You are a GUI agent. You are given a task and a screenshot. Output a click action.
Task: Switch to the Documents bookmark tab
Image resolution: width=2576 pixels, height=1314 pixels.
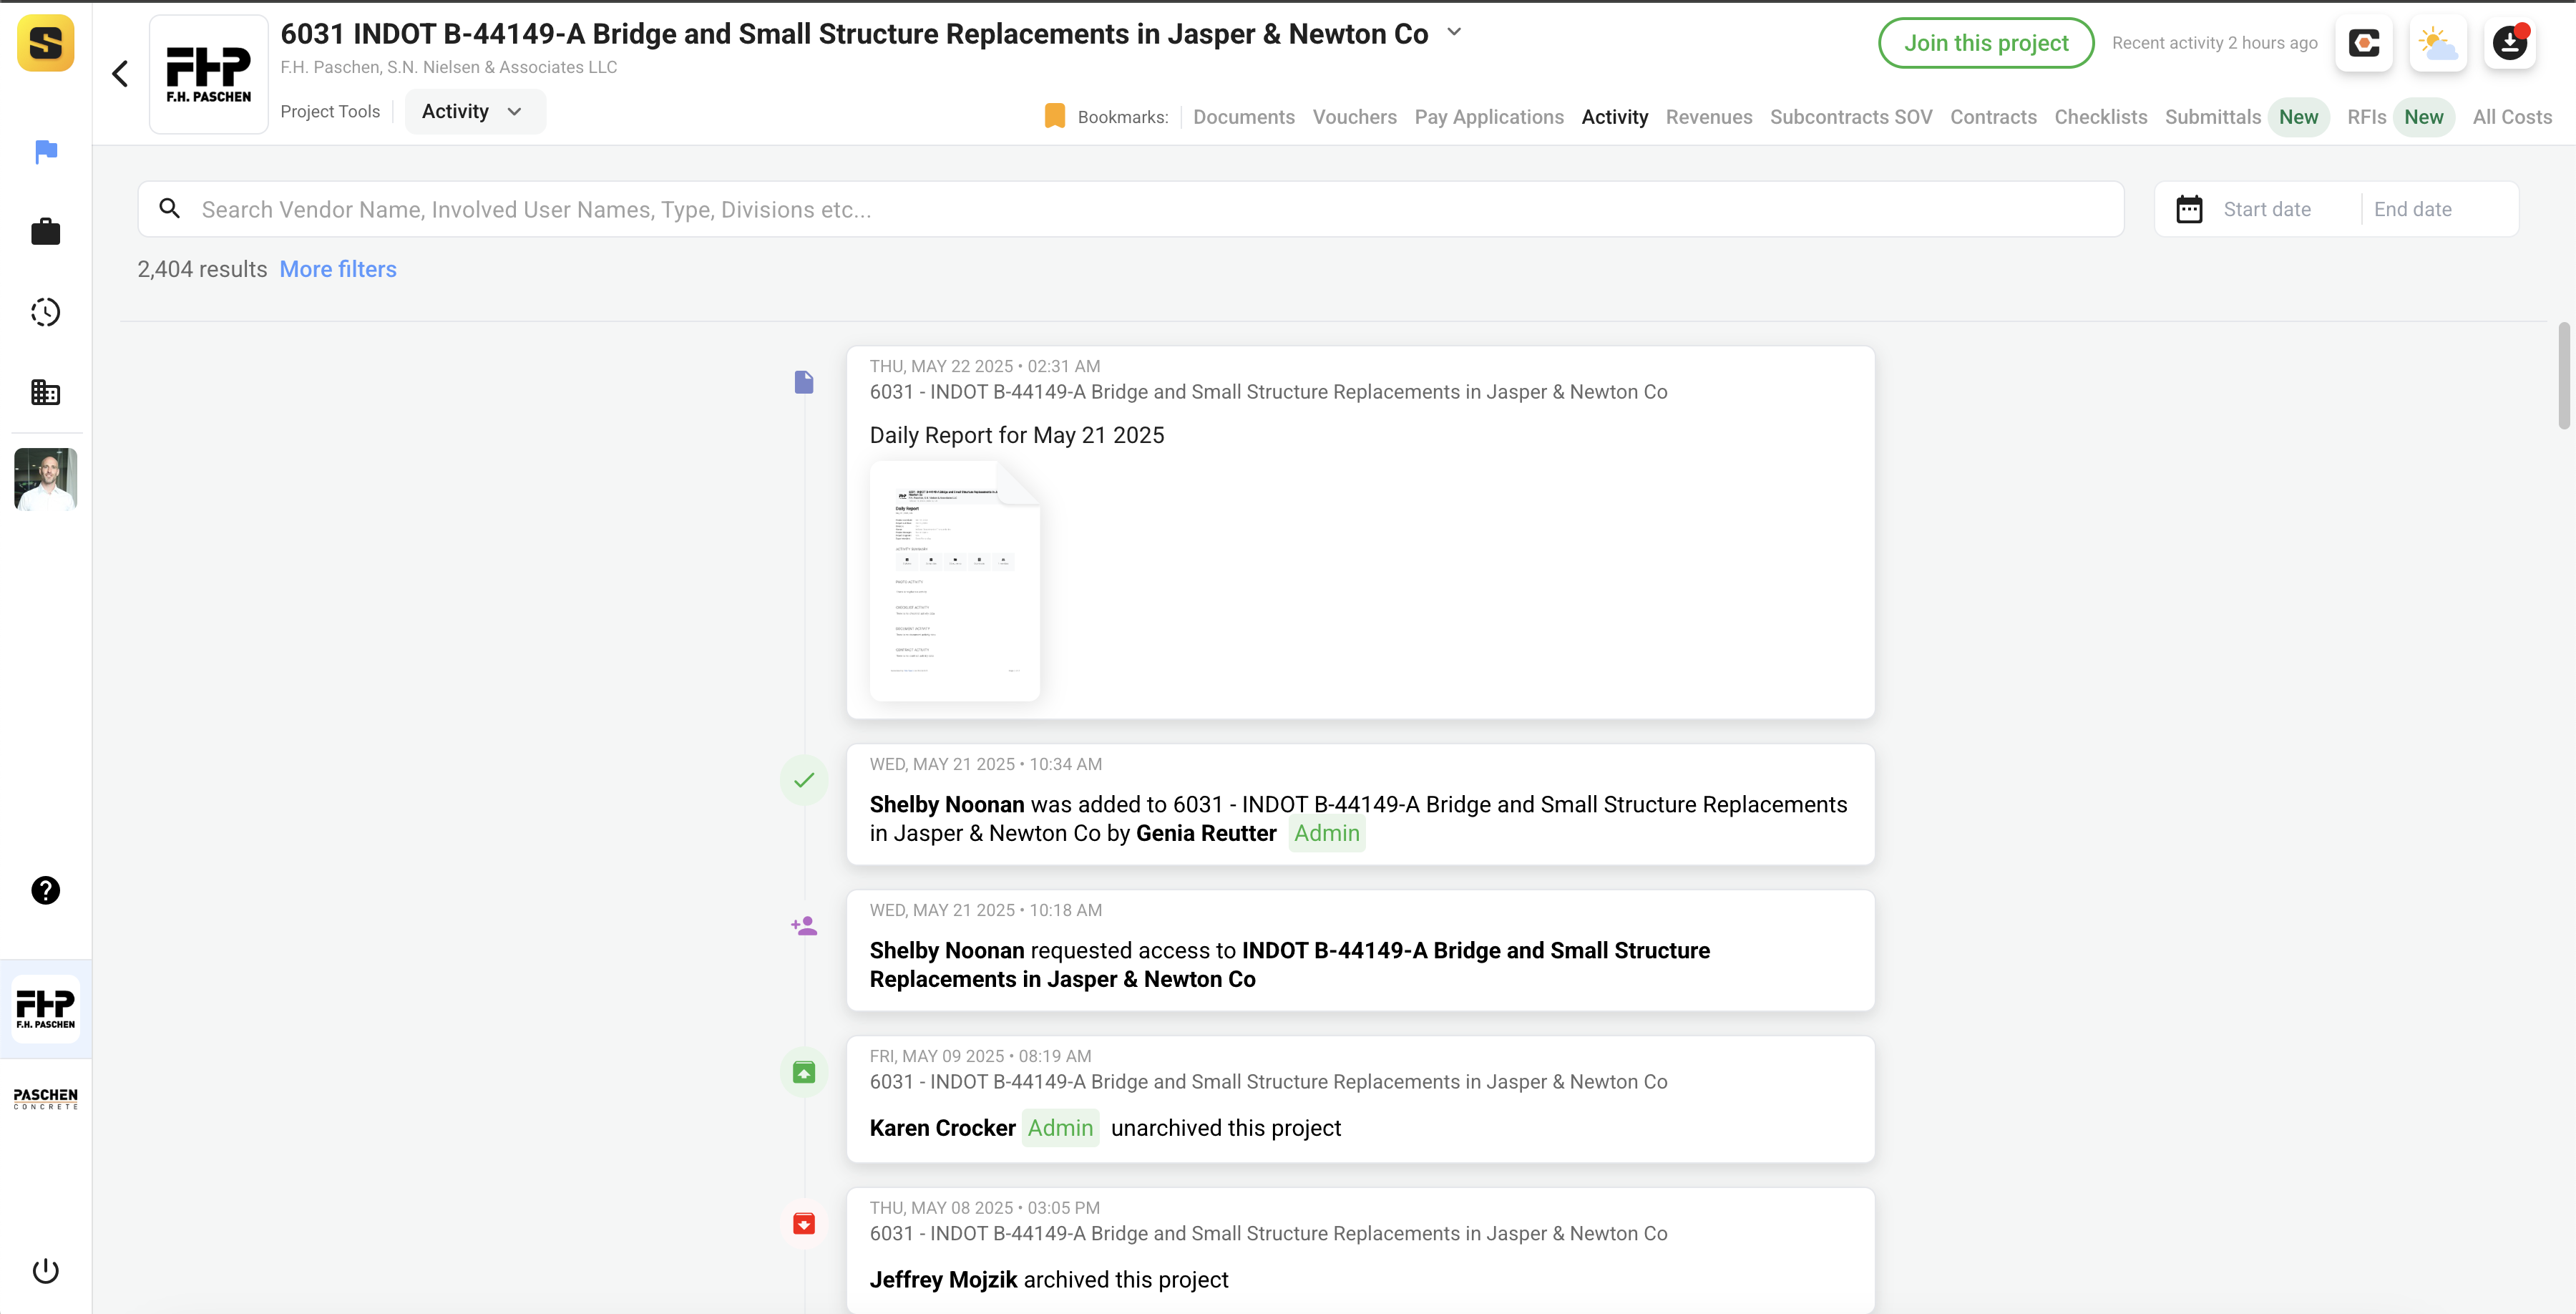coord(1243,117)
